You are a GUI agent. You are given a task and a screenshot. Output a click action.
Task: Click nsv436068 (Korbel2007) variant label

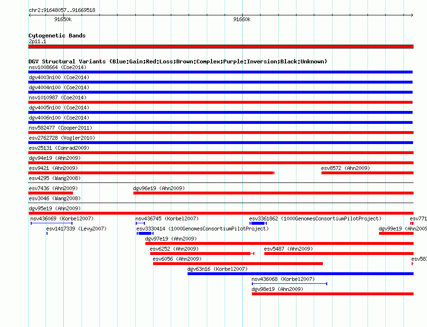click(x=283, y=279)
